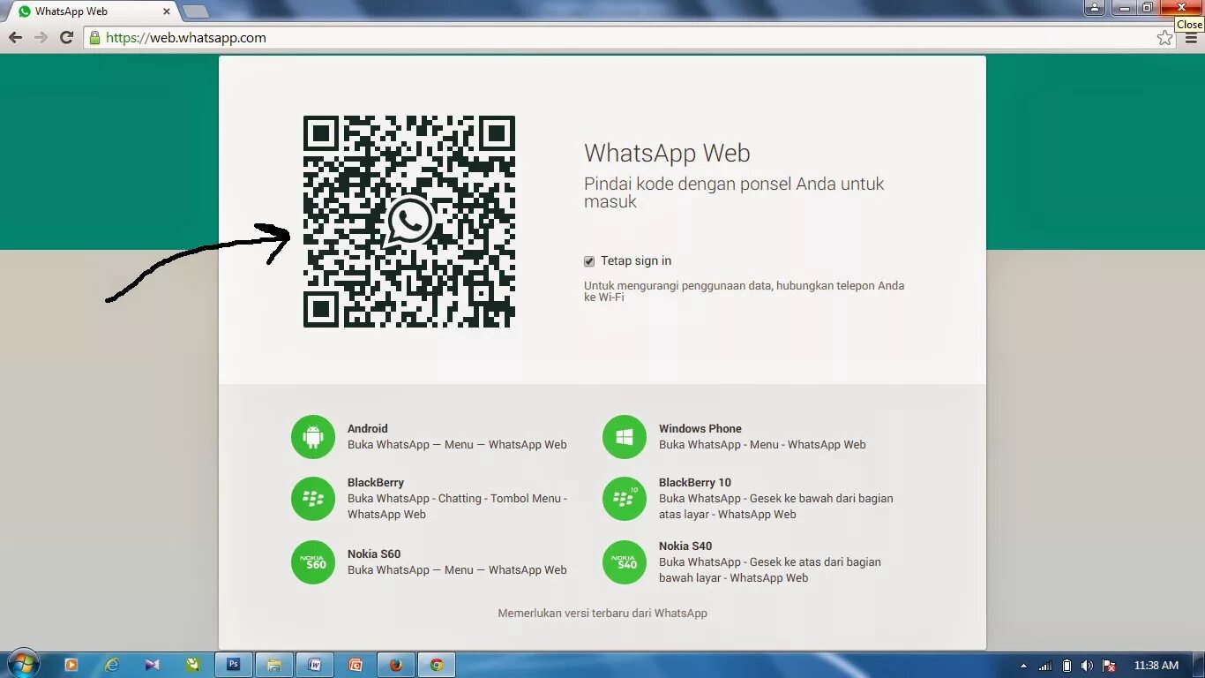Click the WhatsApp favicon on the browser tab

coord(25,11)
